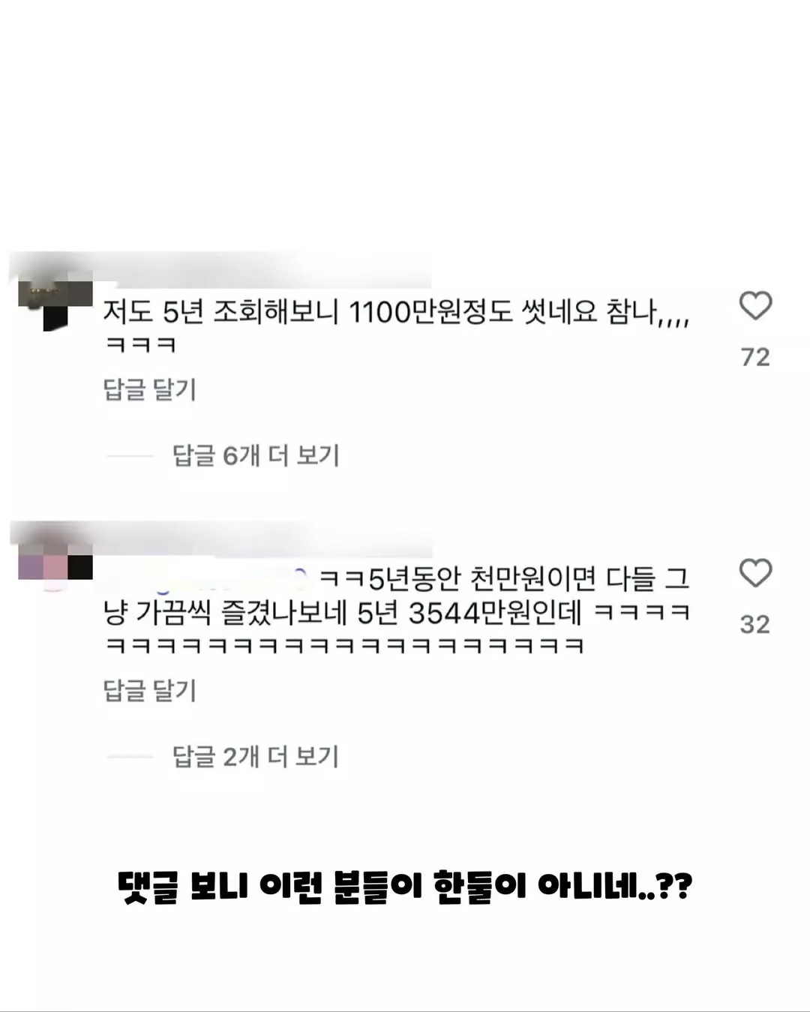Open the second commenter's pixelated avatar
Screen dimensions: 810x1012
click(x=55, y=566)
